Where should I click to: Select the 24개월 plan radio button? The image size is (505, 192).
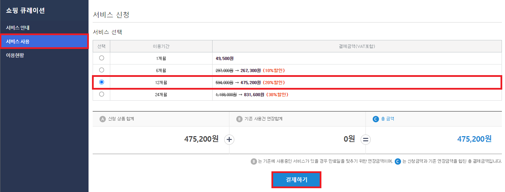point(102,94)
